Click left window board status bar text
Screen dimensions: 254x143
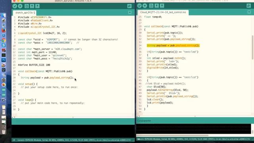pyautogui.click(x=74, y=140)
